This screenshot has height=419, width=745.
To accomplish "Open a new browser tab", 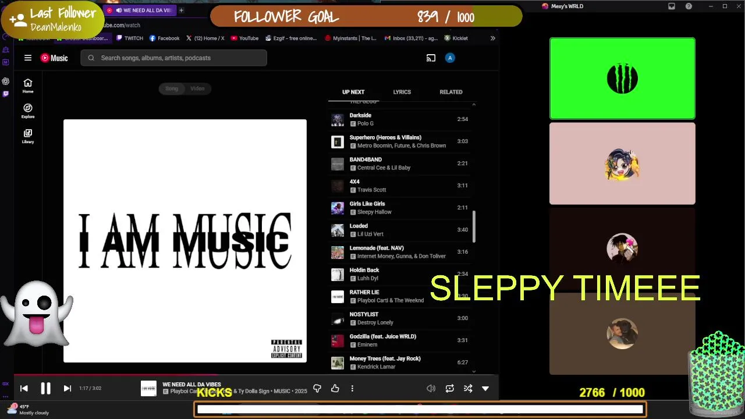I will coord(181,10).
